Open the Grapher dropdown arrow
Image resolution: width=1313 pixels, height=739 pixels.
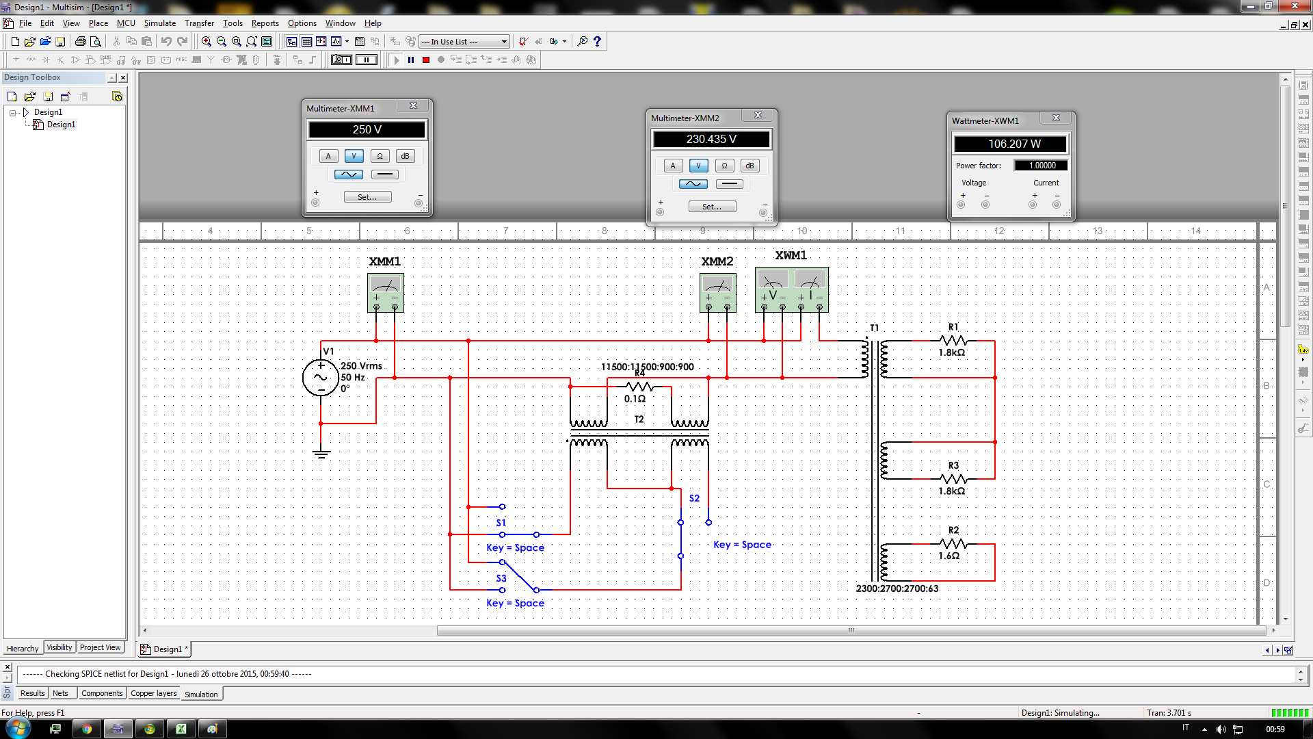347,42
